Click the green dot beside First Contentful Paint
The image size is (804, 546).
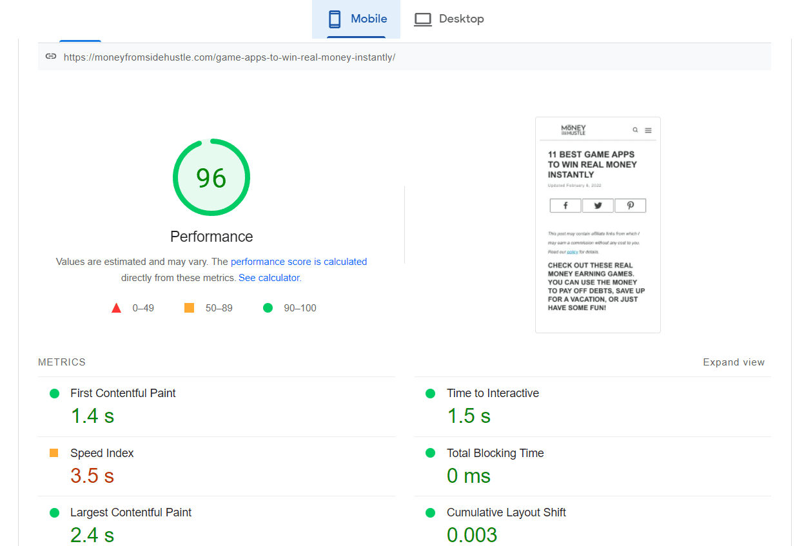click(x=55, y=393)
